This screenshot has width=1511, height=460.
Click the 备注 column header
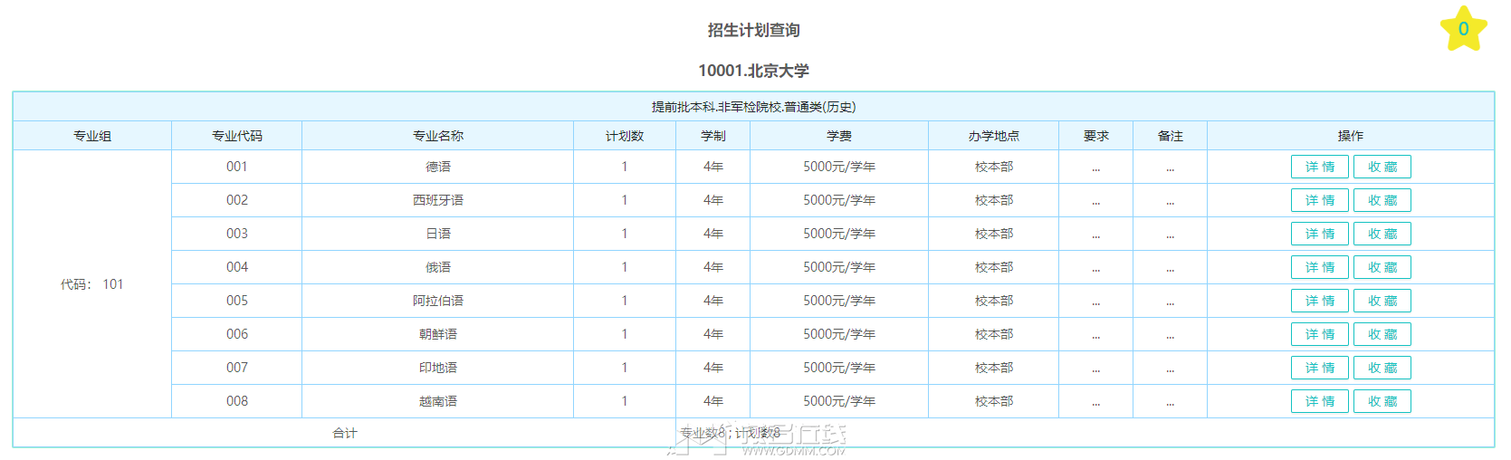click(1170, 136)
